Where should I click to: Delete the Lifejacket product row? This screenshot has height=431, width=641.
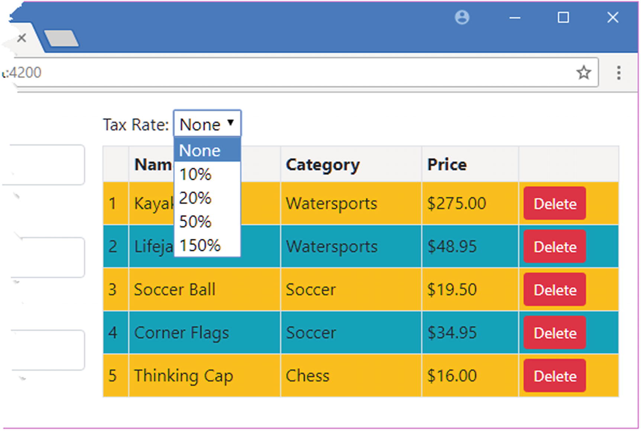pyautogui.click(x=554, y=247)
